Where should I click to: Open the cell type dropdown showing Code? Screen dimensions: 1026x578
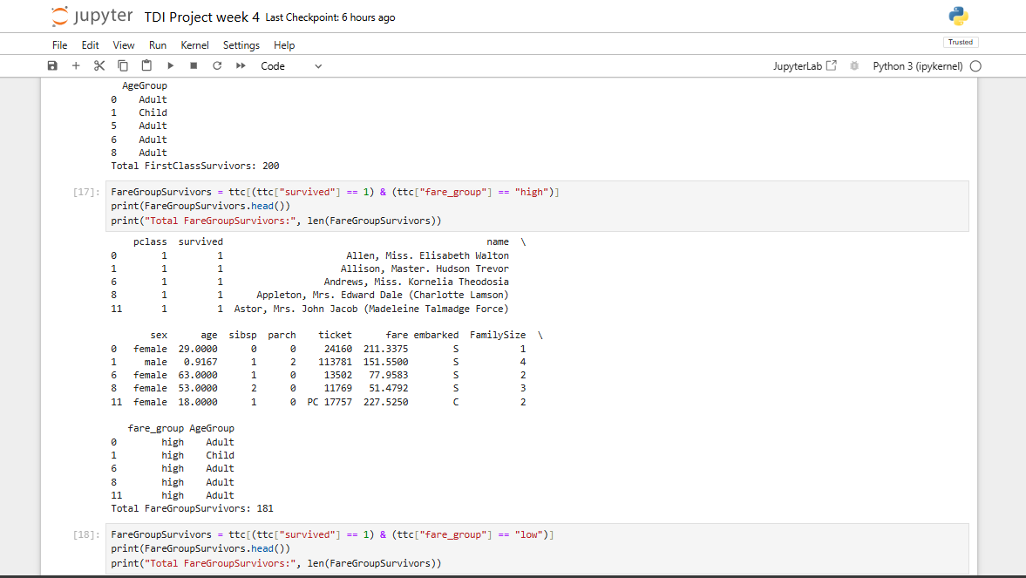(x=291, y=66)
